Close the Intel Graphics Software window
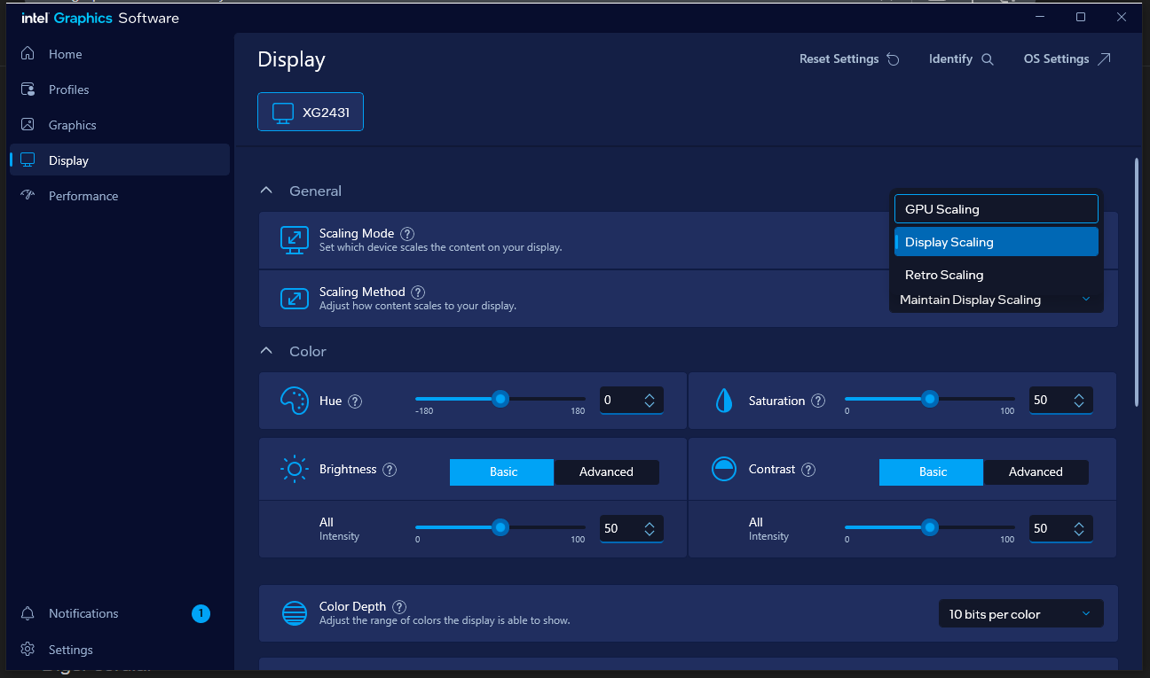This screenshot has width=1150, height=678. click(1122, 17)
